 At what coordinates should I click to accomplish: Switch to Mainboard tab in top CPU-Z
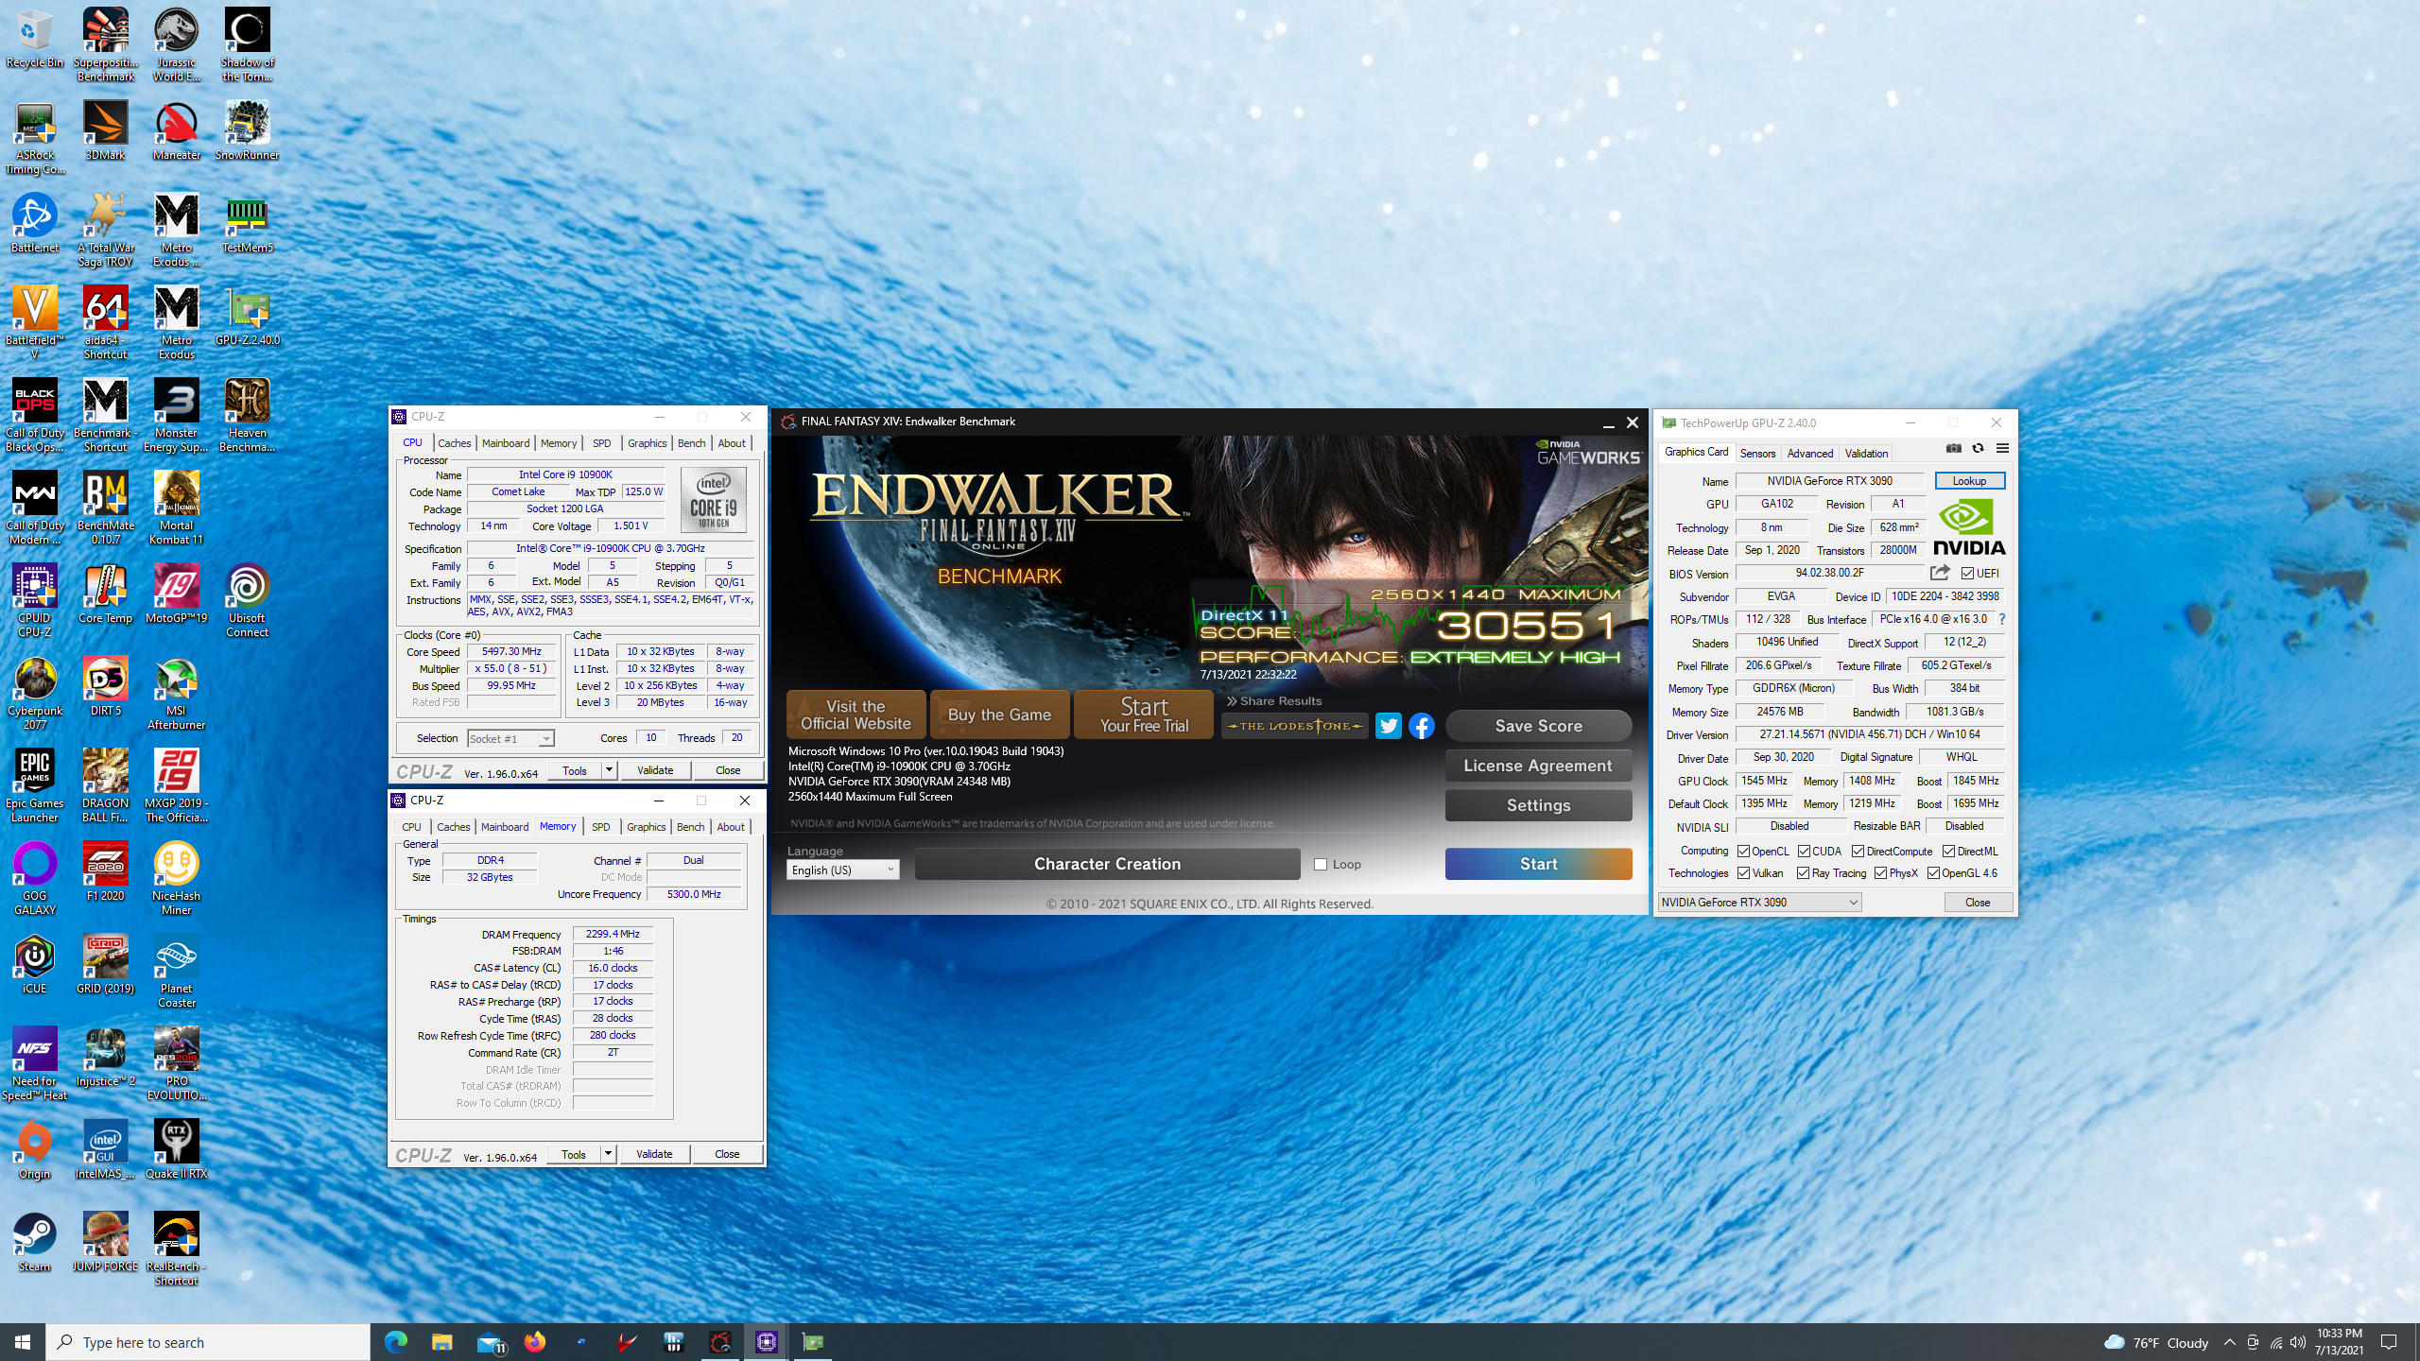[506, 443]
